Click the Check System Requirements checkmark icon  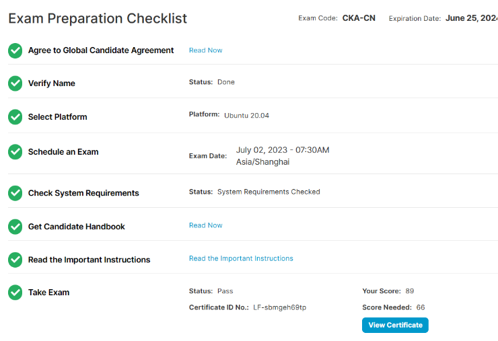pos(15,193)
